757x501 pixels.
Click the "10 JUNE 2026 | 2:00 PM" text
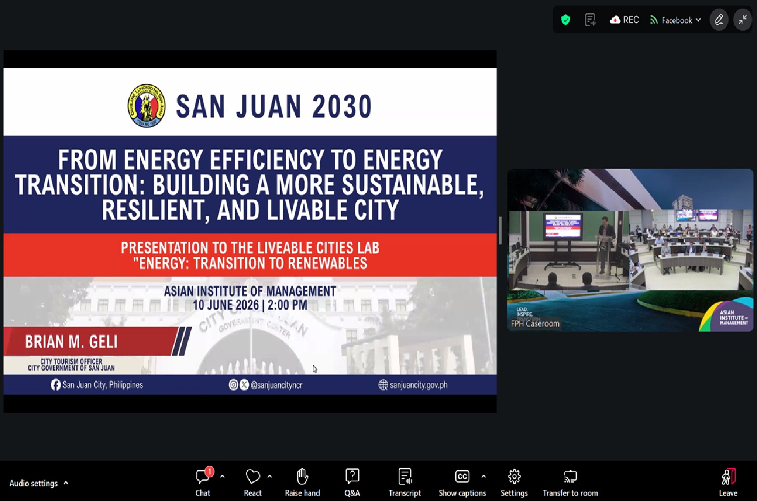pyautogui.click(x=250, y=305)
